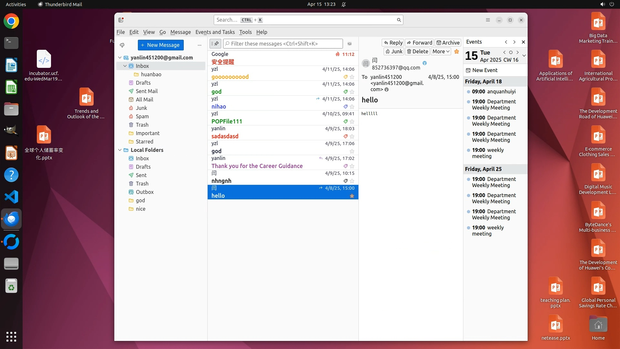Click the Archive message icon button
Image resolution: width=620 pixels, height=349 pixels.
coord(448,43)
